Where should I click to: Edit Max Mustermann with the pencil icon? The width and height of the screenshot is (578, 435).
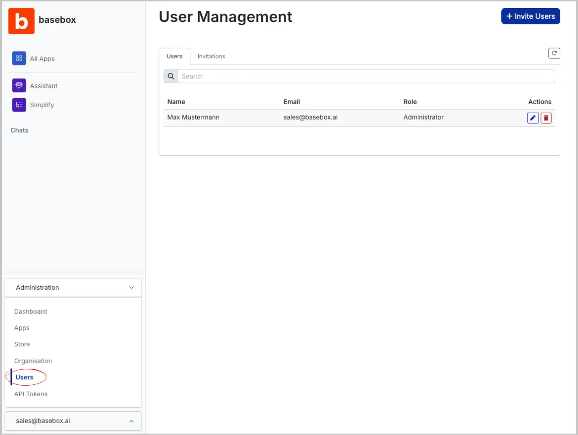(x=532, y=118)
